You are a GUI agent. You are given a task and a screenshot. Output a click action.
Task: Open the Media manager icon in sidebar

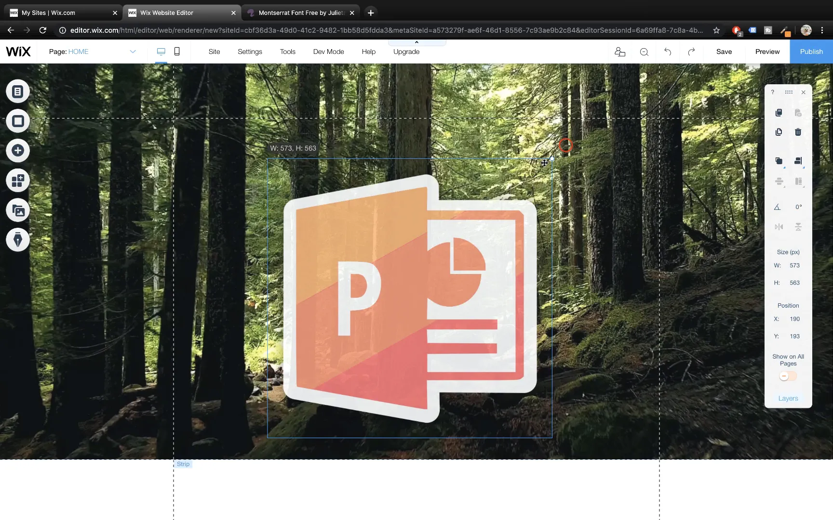coord(18,210)
